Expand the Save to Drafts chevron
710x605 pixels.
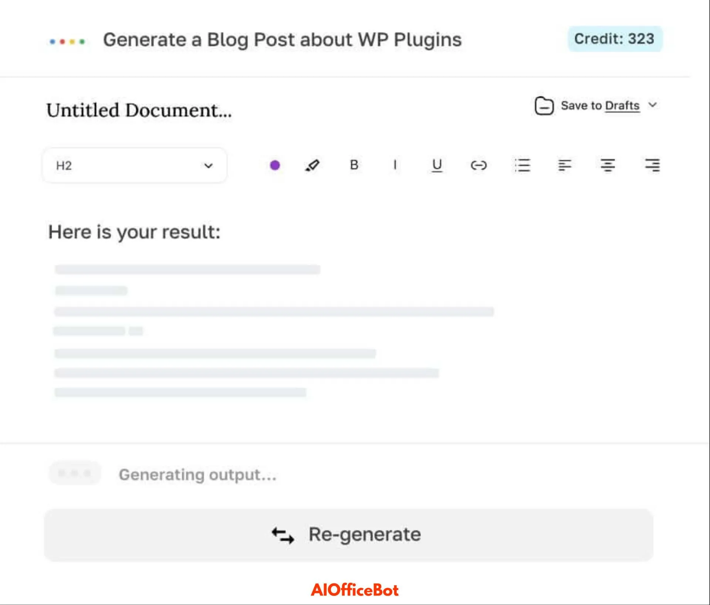(x=653, y=105)
